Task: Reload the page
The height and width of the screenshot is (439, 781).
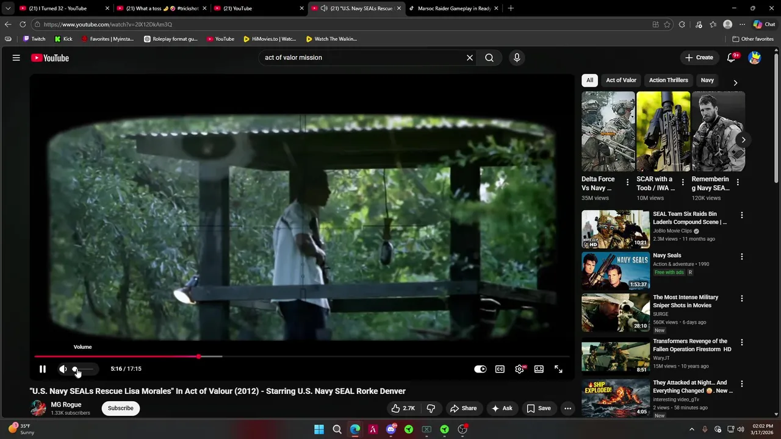Action: point(23,24)
